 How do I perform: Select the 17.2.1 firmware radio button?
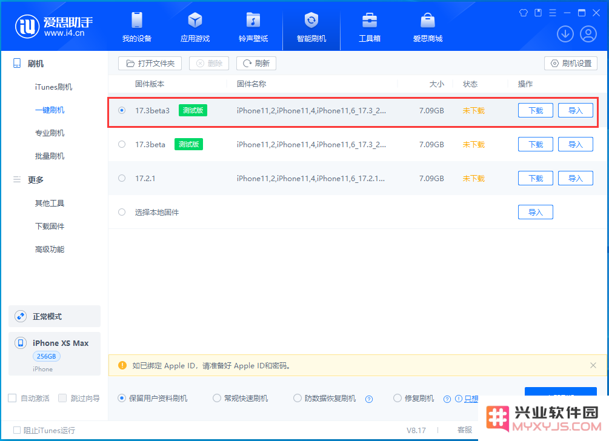(122, 178)
